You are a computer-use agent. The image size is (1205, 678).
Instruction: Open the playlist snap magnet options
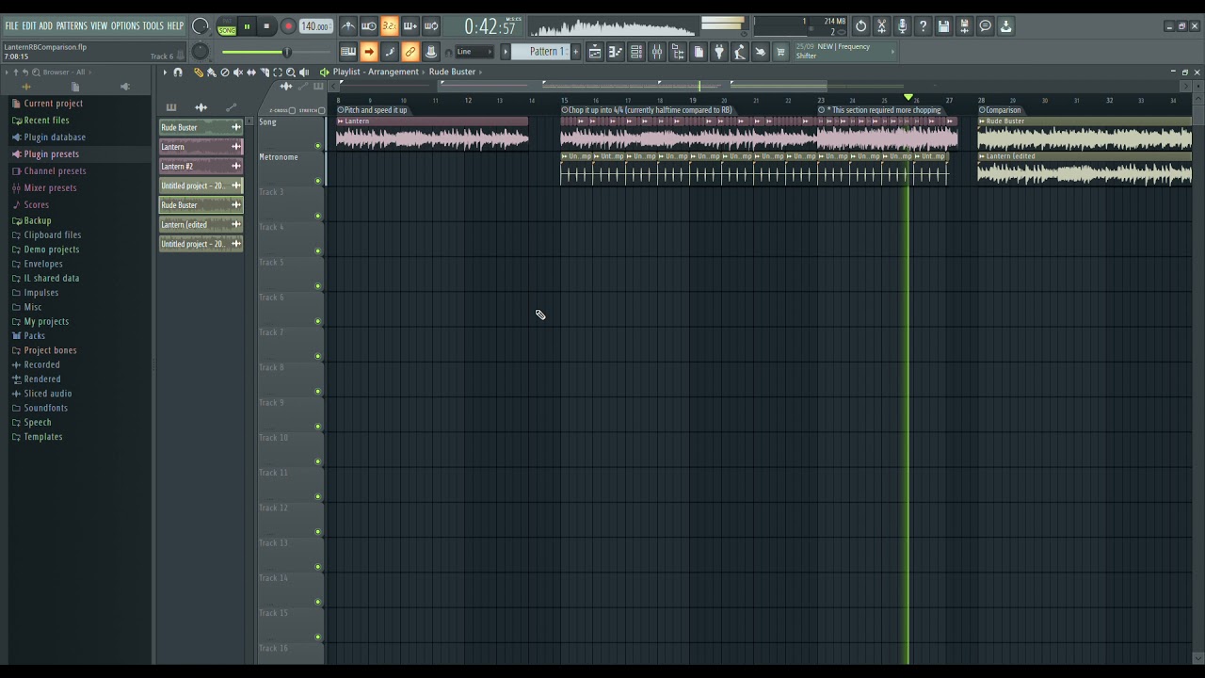pyautogui.click(x=178, y=73)
